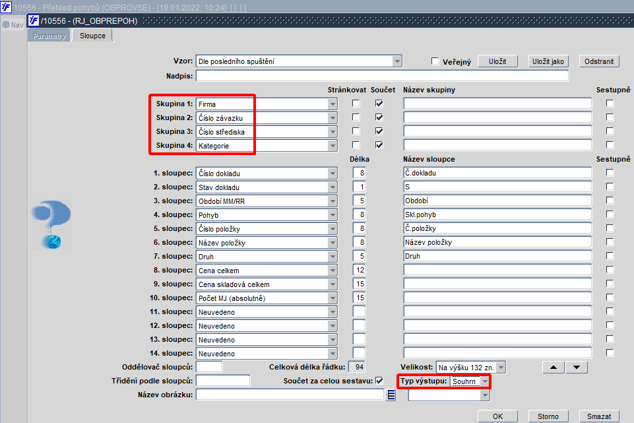Click the blue question mark help icon
Image resolution: width=634 pixels, height=423 pixels.
(x=51, y=224)
